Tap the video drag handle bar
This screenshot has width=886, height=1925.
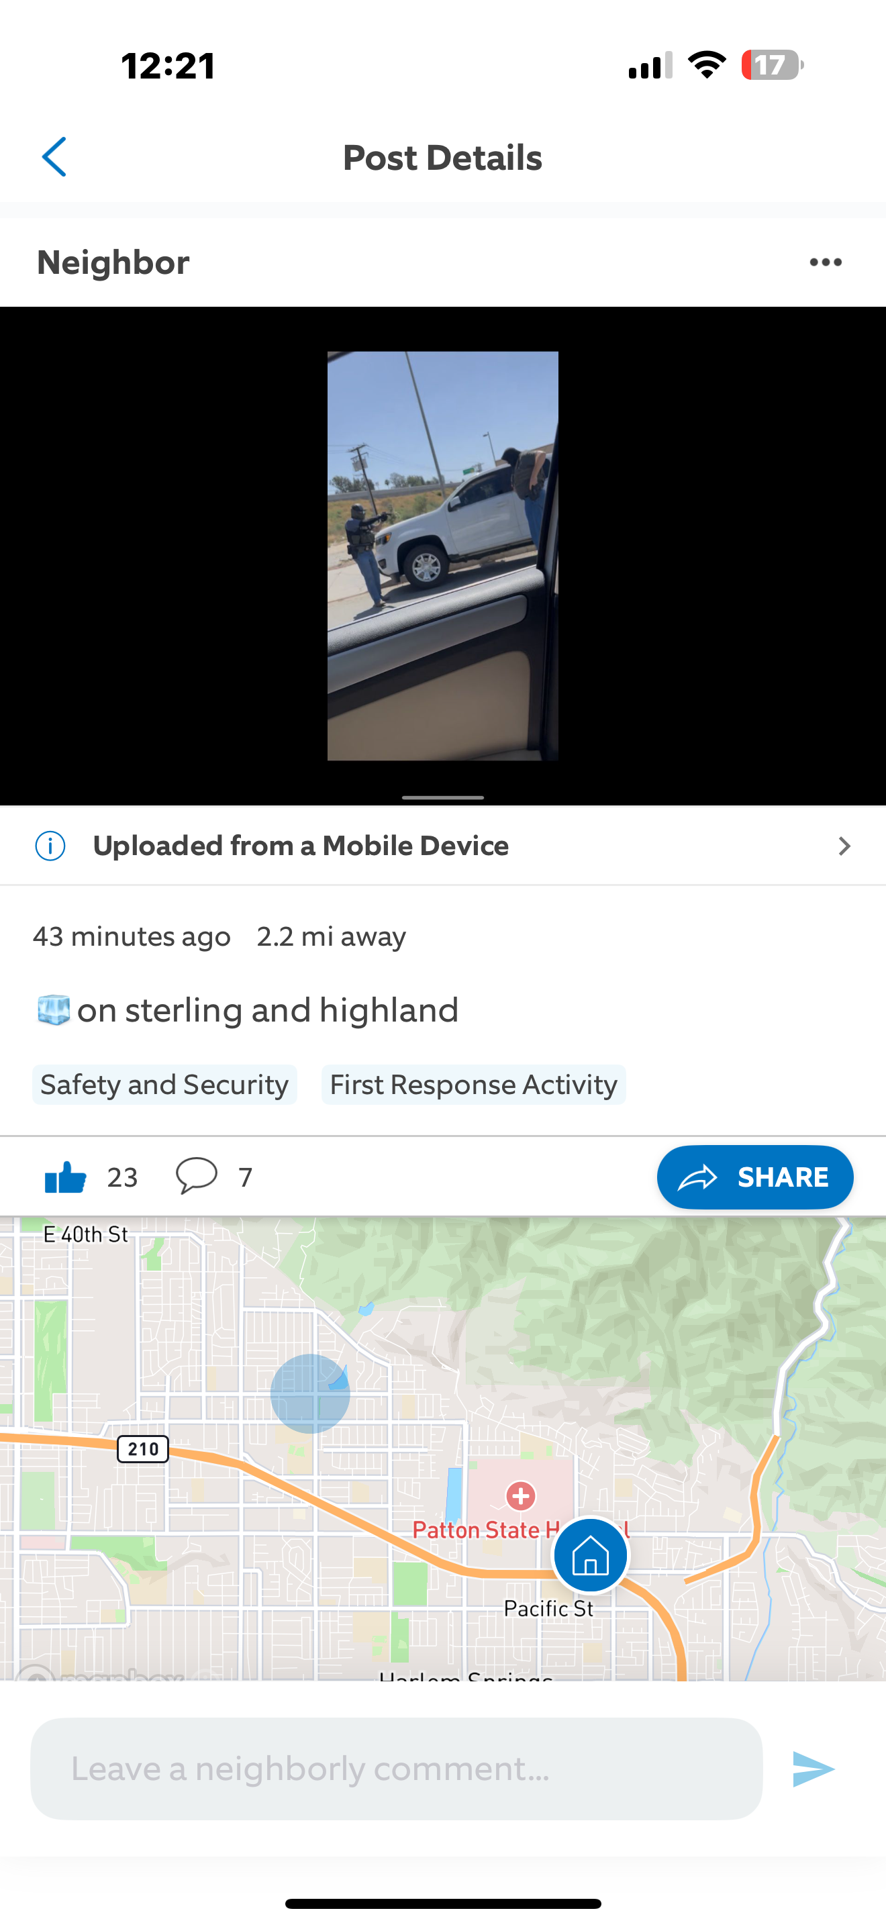click(x=443, y=797)
